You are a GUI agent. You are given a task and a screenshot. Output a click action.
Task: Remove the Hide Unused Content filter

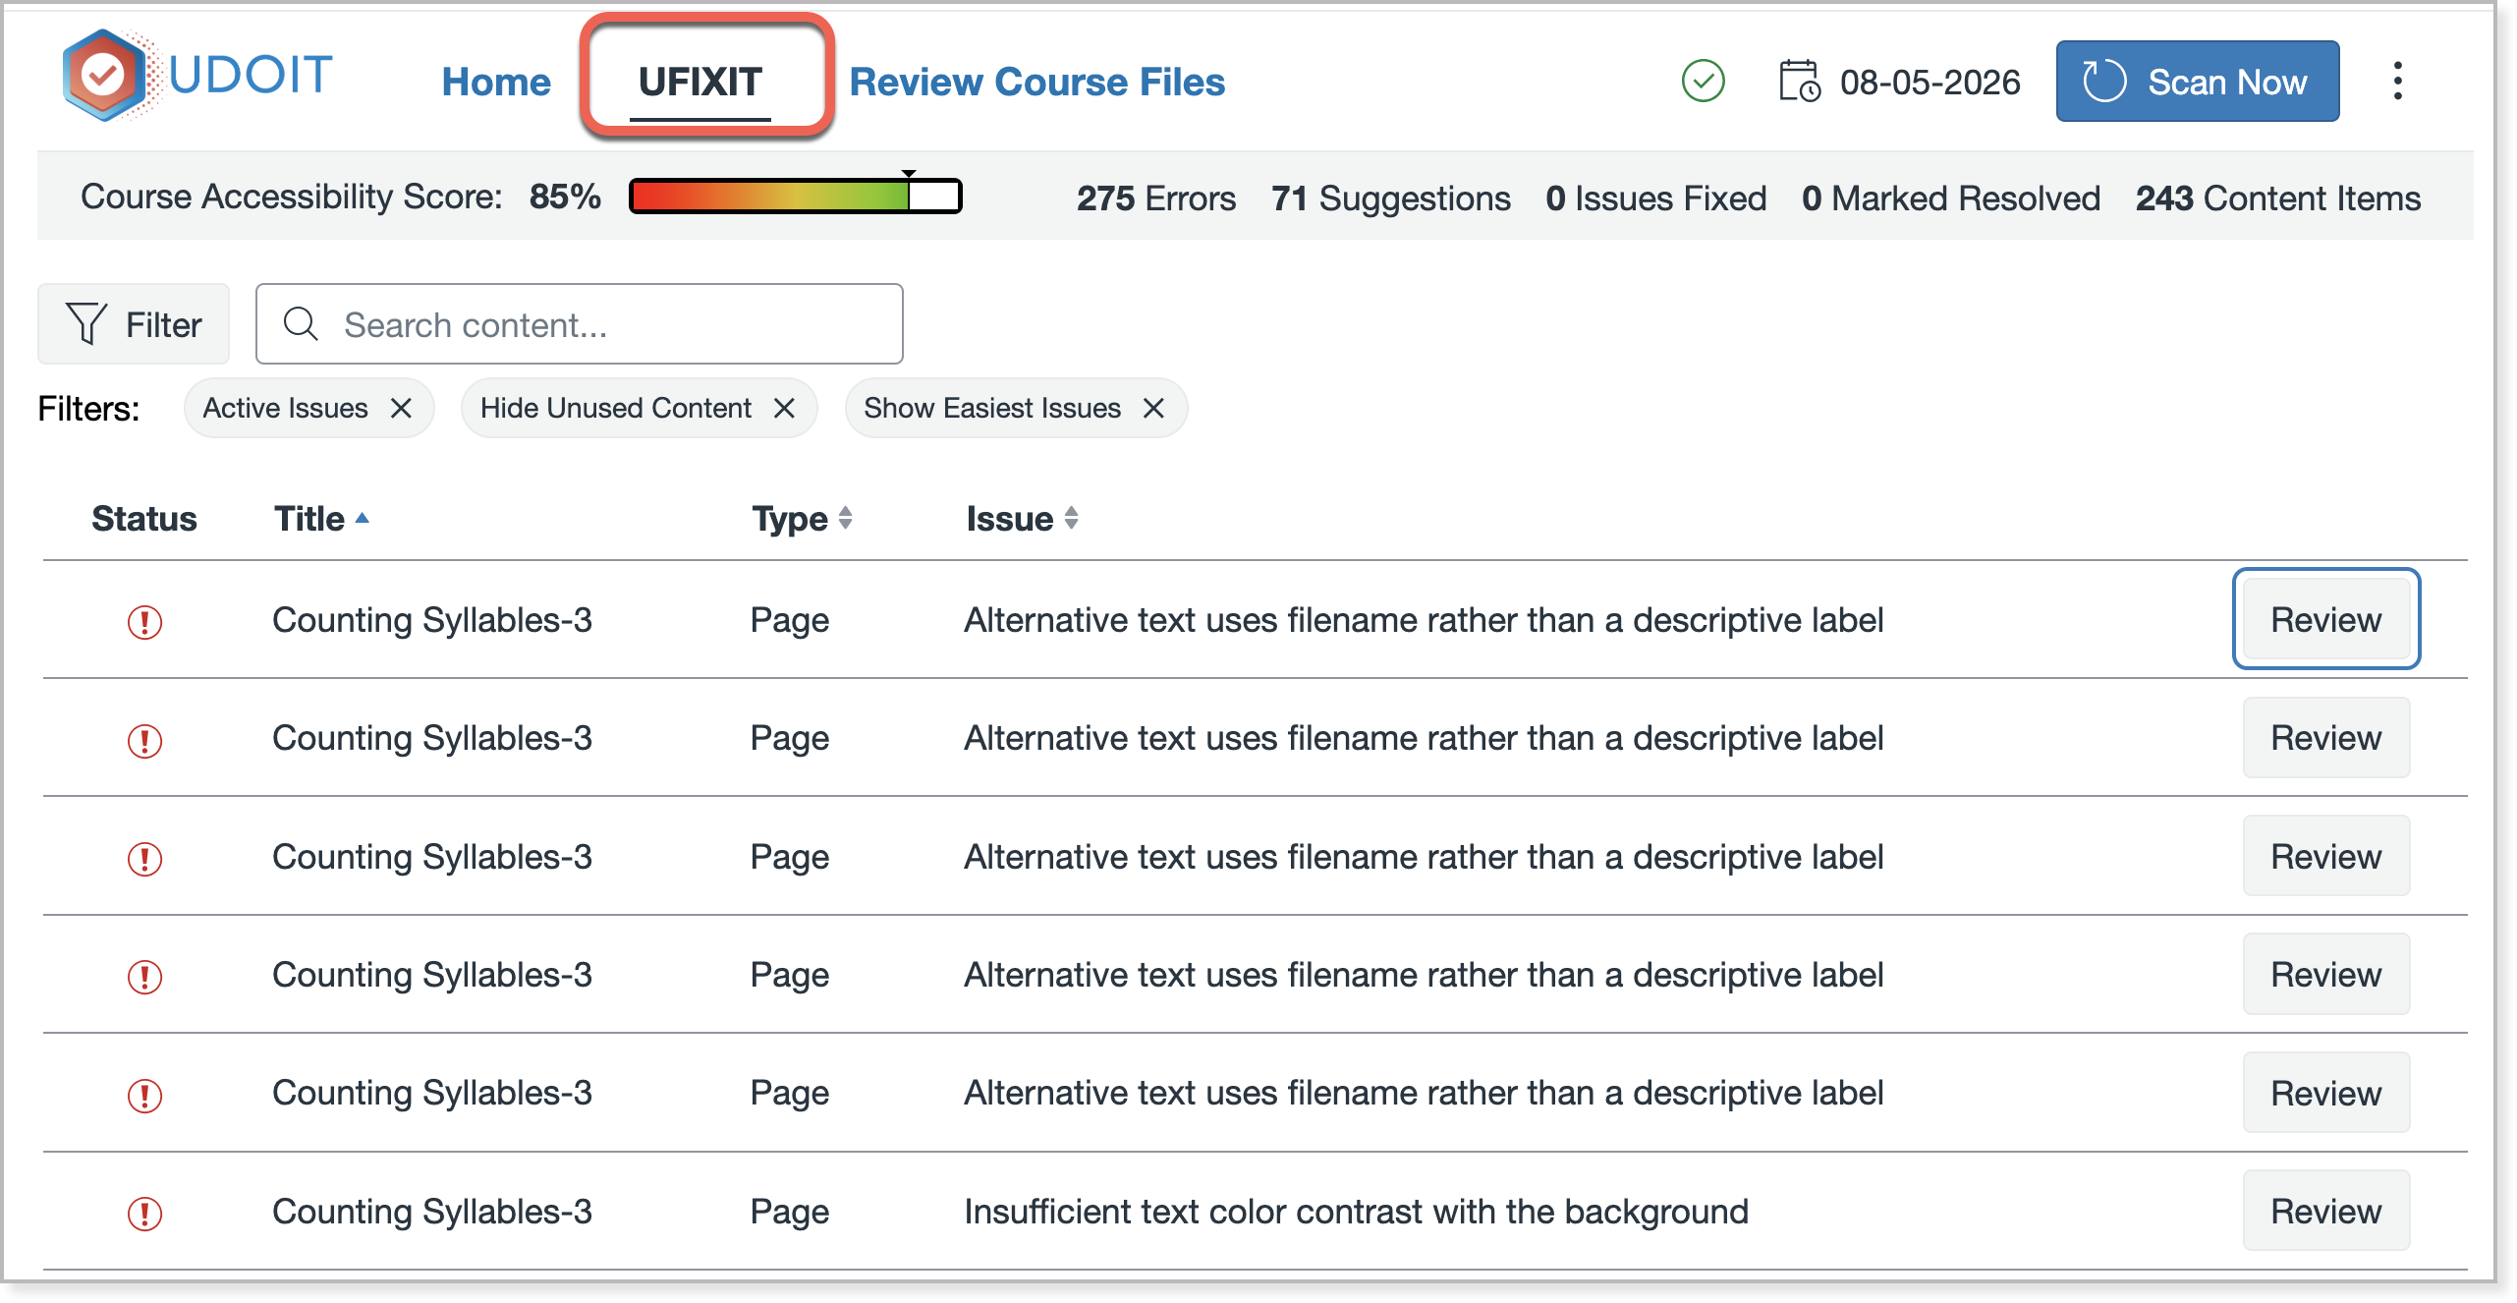point(784,408)
